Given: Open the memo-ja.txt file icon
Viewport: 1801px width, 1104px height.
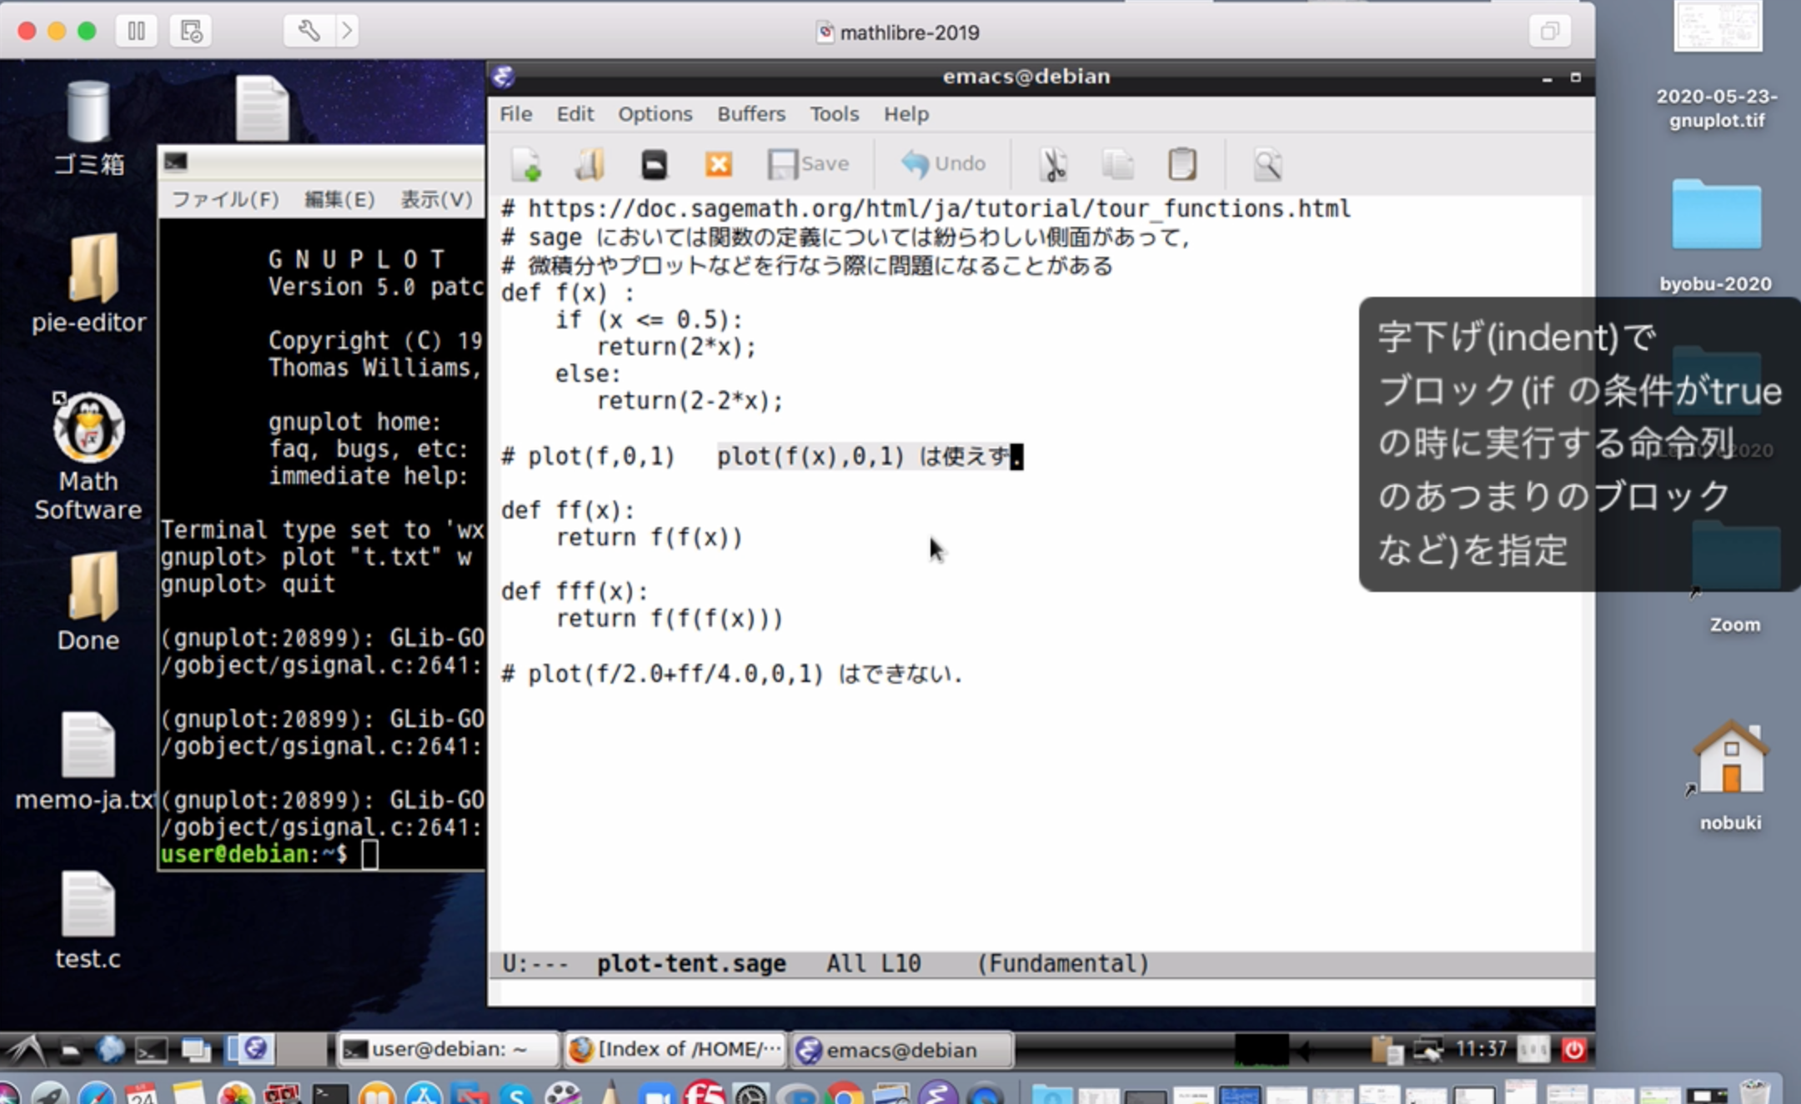Looking at the screenshot, I should click(x=87, y=760).
